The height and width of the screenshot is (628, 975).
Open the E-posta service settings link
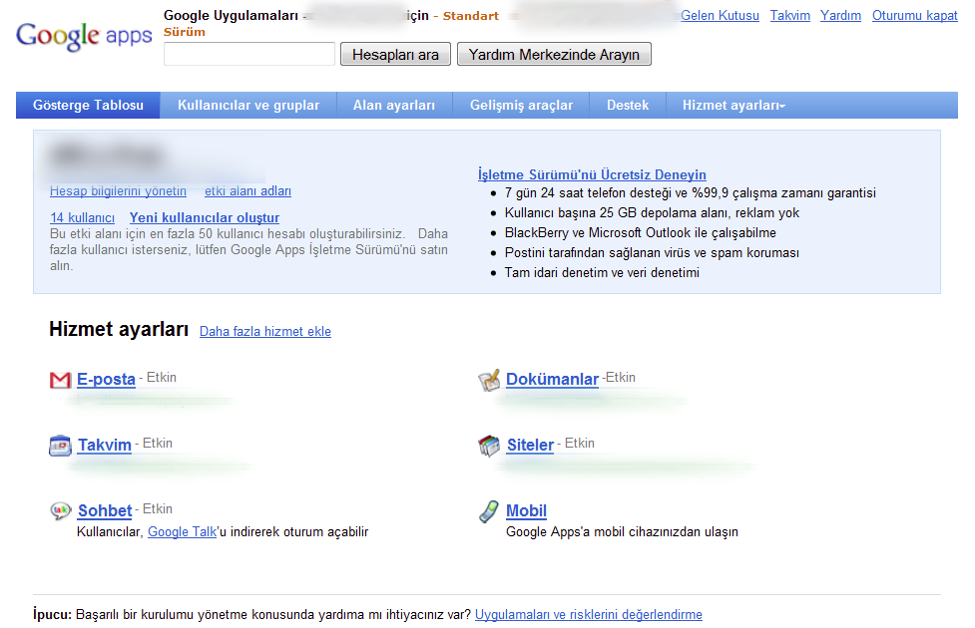coord(107,379)
